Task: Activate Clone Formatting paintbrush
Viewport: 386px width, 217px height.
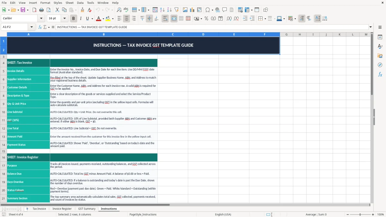Action: coord(82,10)
